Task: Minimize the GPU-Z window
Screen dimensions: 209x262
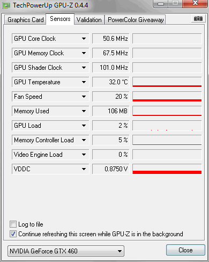Action: tap(161, 4)
